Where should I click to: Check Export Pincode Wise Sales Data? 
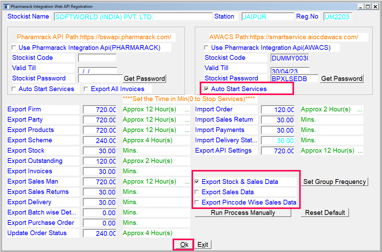pos(197,202)
